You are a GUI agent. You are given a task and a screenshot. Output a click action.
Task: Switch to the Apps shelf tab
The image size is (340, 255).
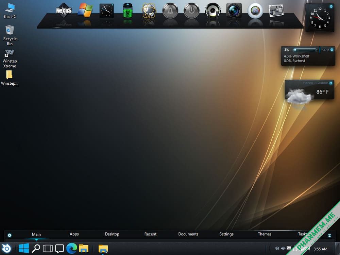pos(74,234)
